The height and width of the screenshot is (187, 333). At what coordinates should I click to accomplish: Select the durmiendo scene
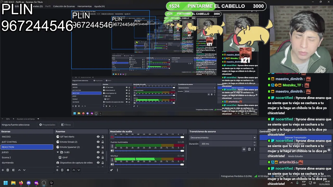pos(27,163)
